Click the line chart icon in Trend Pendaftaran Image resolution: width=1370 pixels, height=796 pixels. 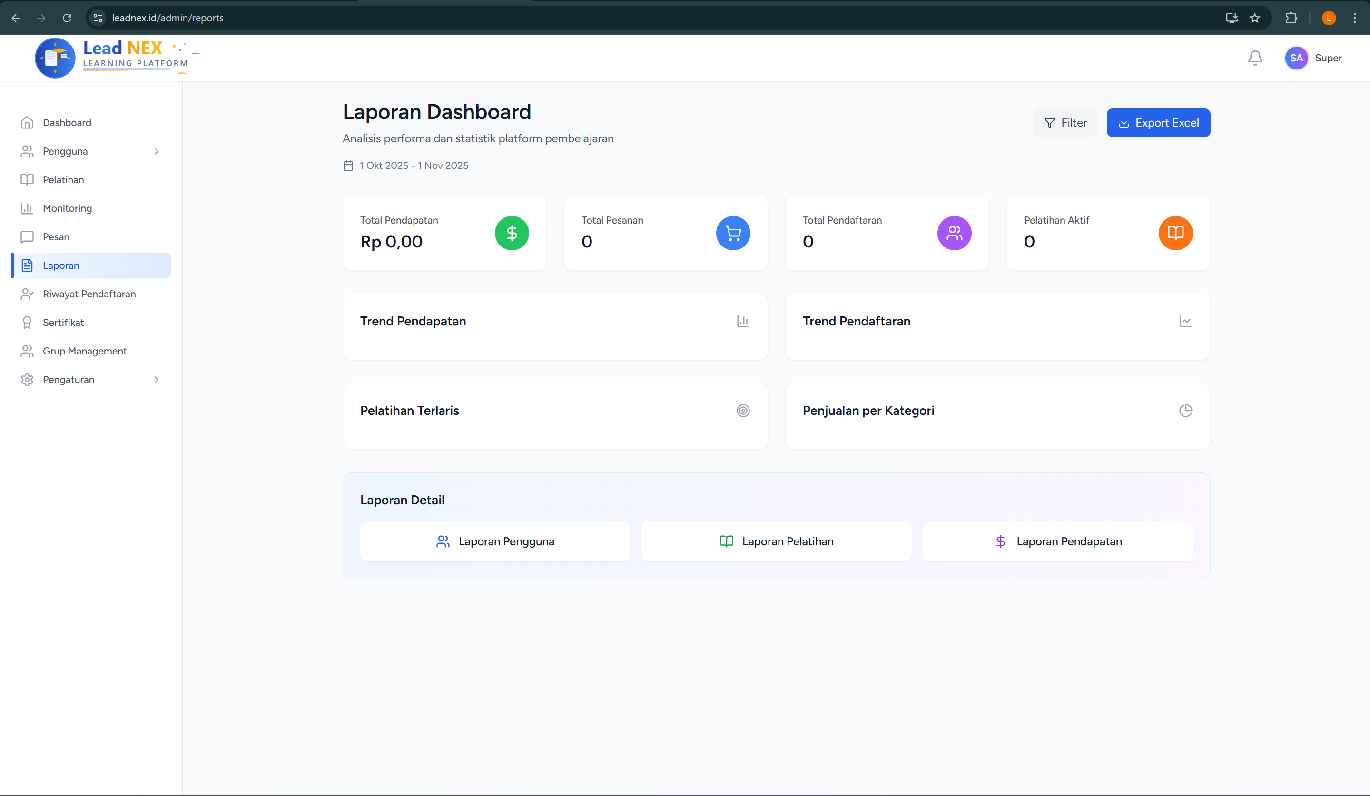(x=1185, y=321)
